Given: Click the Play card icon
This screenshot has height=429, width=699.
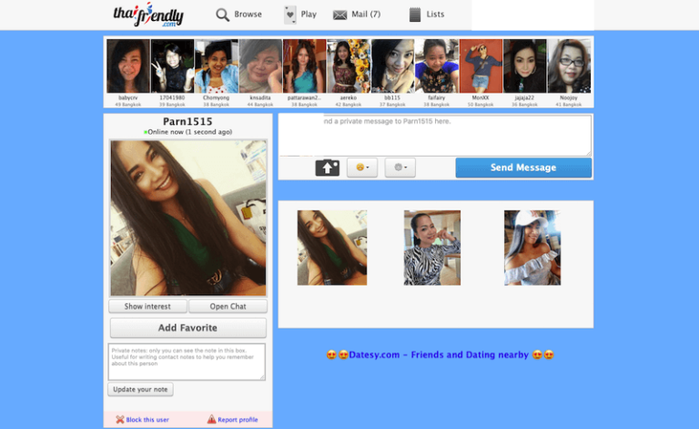Looking at the screenshot, I should click(x=289, y=15).
